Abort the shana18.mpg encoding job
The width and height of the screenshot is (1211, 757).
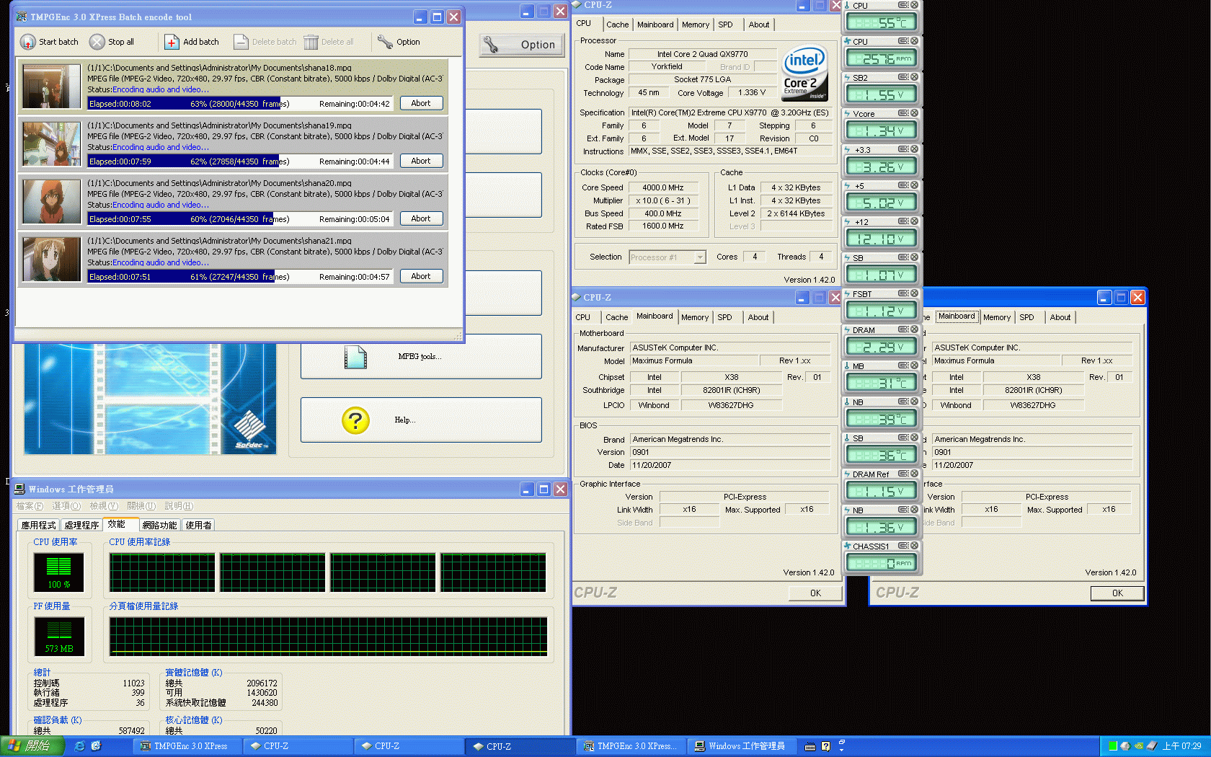(x=421, y=103)
